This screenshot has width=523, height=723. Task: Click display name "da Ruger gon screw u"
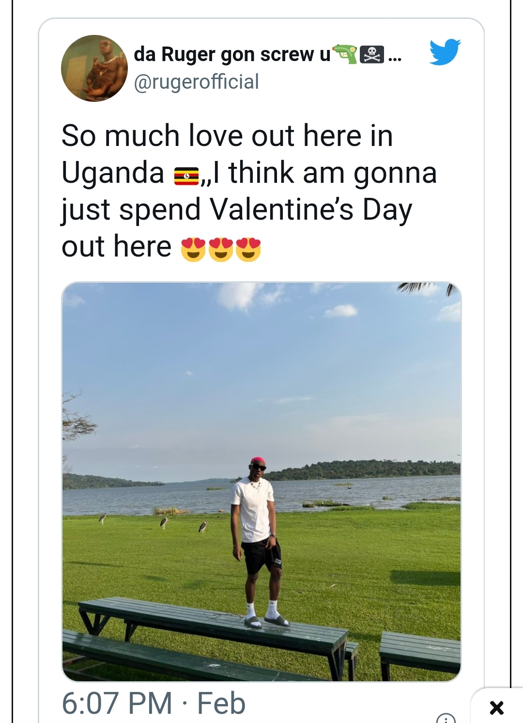click(232, 54)
